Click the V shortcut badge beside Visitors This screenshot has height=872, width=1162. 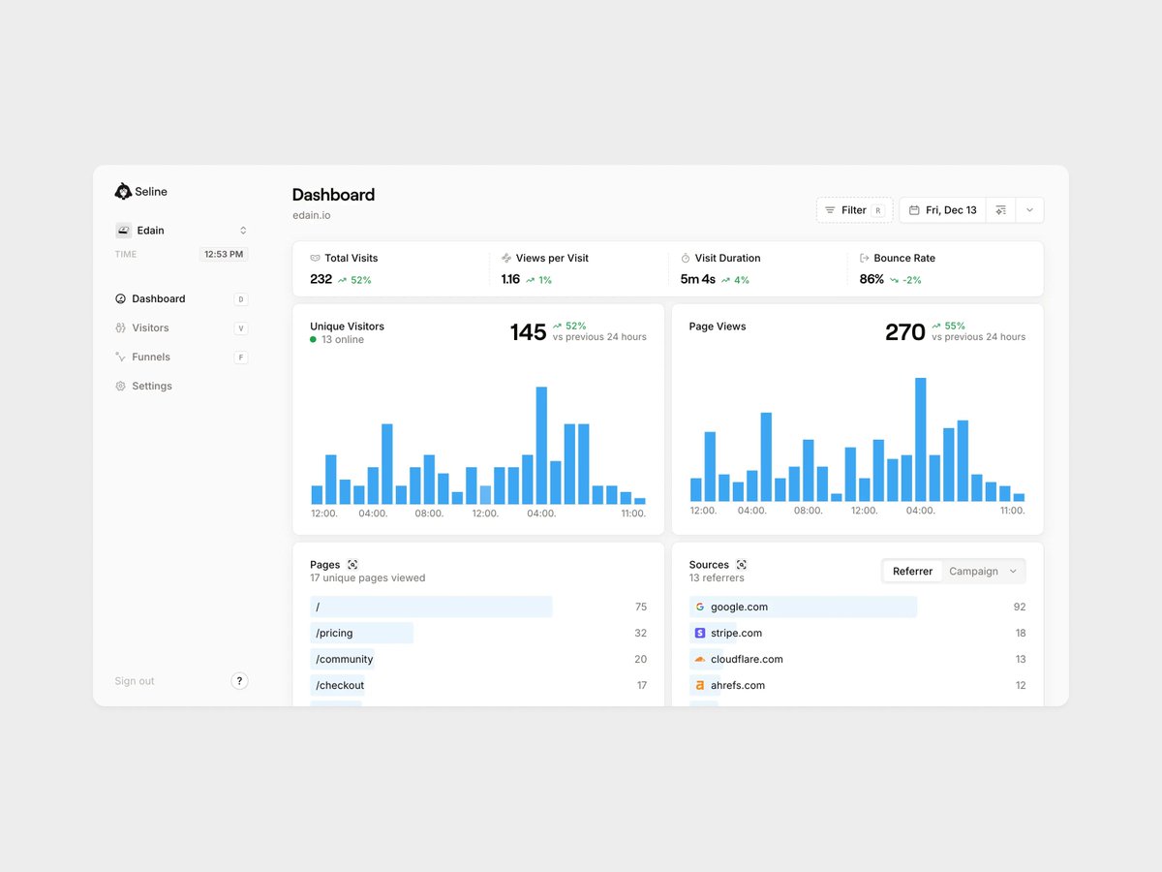tap(241, 328)
